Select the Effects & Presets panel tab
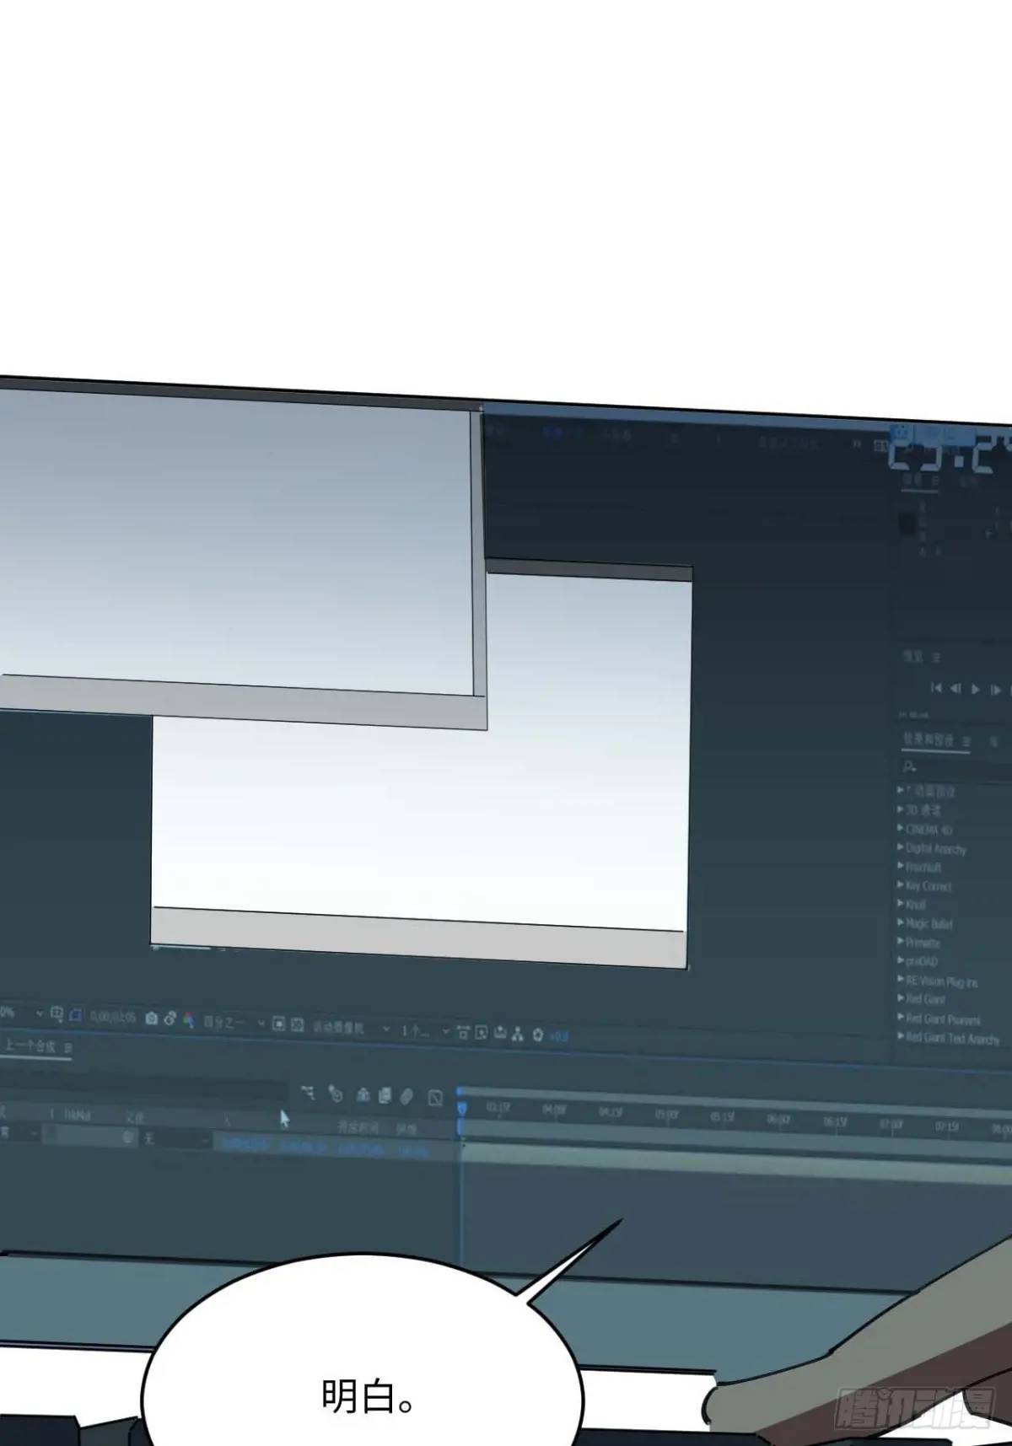Image resolution: width=1012 pixels, height=1446 pixels. pos(929,739)
